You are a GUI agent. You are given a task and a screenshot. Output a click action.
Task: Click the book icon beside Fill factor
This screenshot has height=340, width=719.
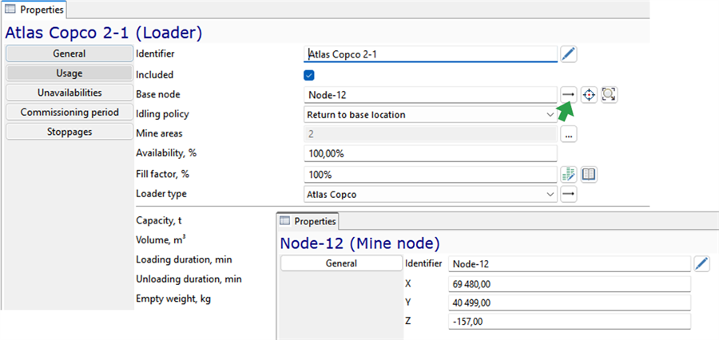pyautogui.click(x=589, y=175)
